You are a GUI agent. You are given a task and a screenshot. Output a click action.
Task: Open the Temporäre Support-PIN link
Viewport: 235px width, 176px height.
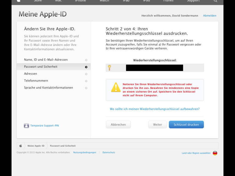[45, 126]
